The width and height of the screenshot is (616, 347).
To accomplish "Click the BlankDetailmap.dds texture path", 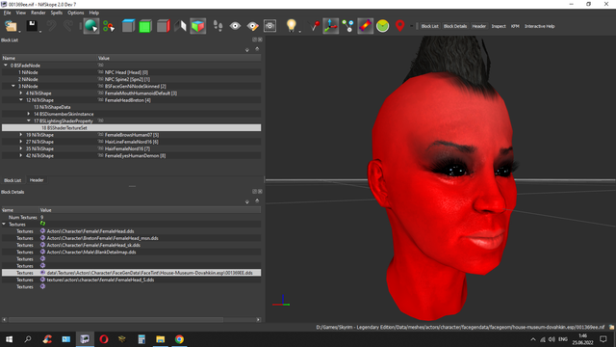I will [x=91, y=253].
